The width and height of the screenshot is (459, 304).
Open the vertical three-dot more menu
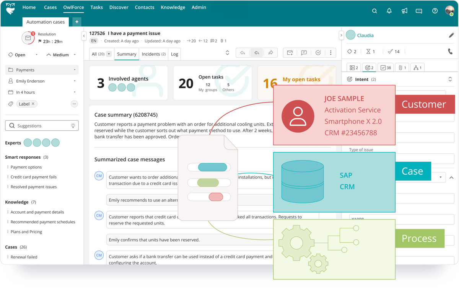click(x=331, y=53)
